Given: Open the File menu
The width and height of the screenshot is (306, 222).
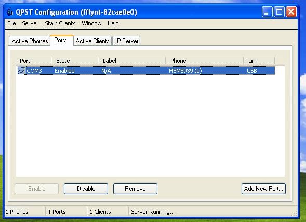Looking at the screenshot, I should 11,23.
